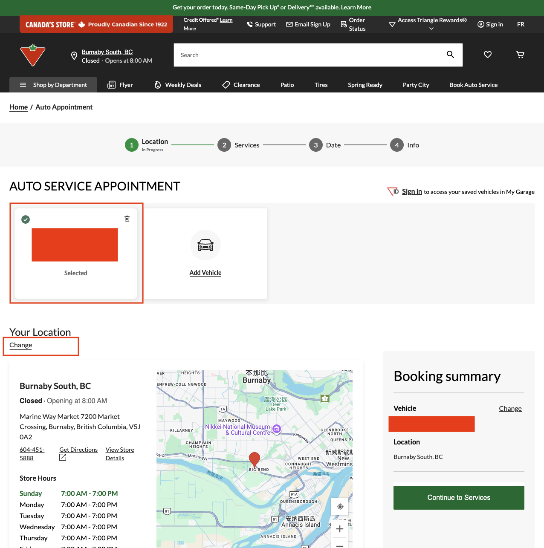Click the Canadian Tire triangle logo
Image resolution: width=544 pixels, height=548 pixels.
pos(33,55)
